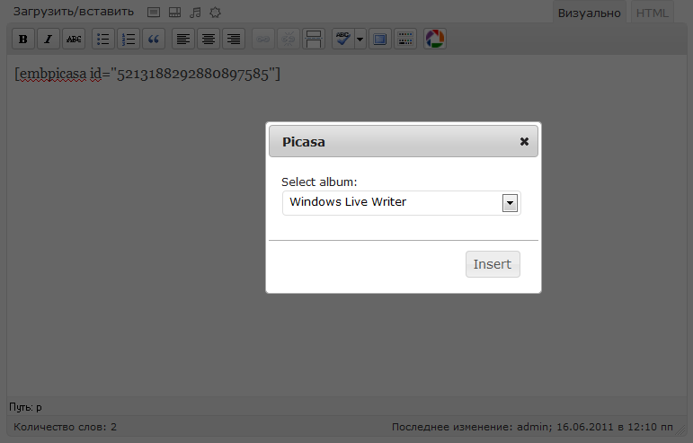
Task: Click the Select album: label
Action: point(319,182)
